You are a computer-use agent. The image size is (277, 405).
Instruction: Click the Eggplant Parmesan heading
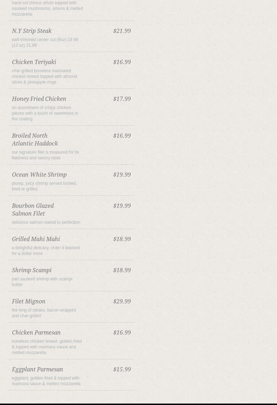37,370
